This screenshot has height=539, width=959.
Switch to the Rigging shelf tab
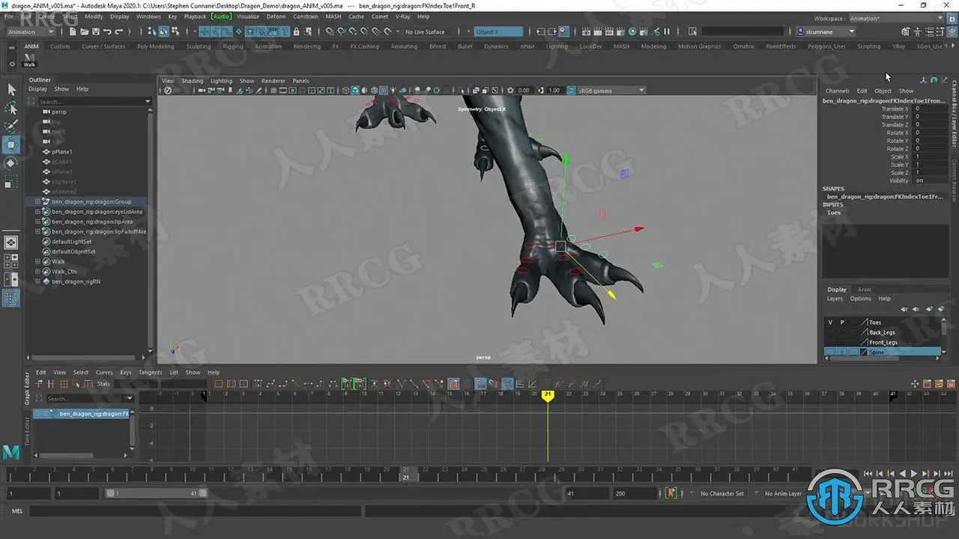(232, 46)
